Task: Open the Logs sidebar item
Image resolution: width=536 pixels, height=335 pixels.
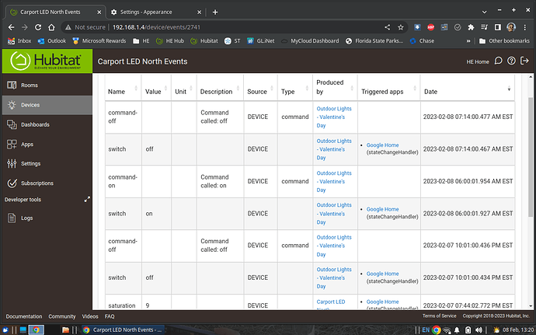Action: (x=47, y=218)
